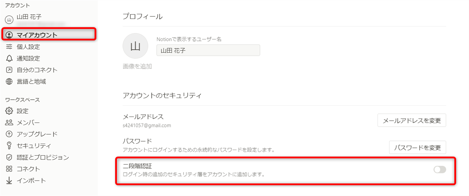Click the My Account person icon
The height and width of the screenshot is (196, 469).
[9, 35]
